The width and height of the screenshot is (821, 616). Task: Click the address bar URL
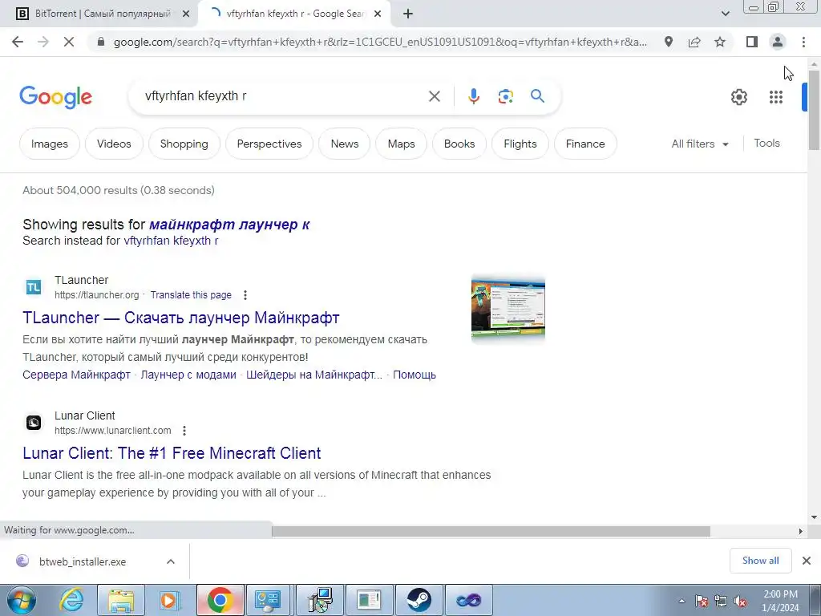pos(380,42)
